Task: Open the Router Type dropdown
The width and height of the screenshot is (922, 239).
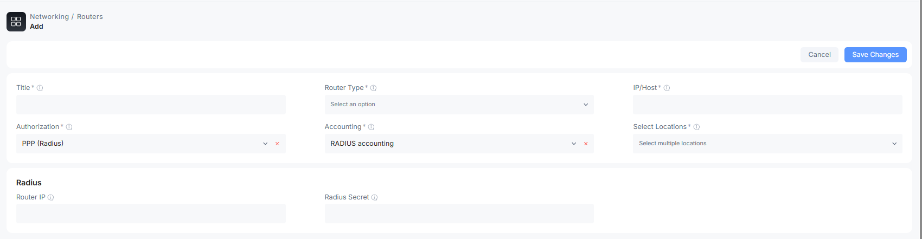Action: [459, 105]
